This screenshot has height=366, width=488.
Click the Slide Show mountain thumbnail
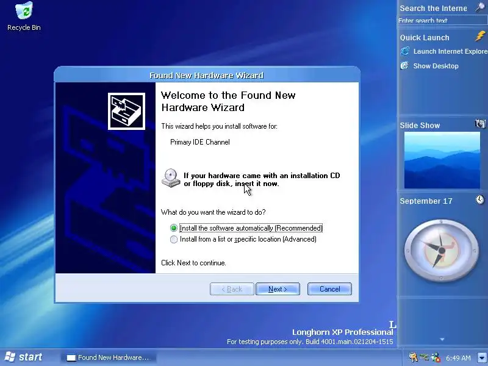coord(442,160)
